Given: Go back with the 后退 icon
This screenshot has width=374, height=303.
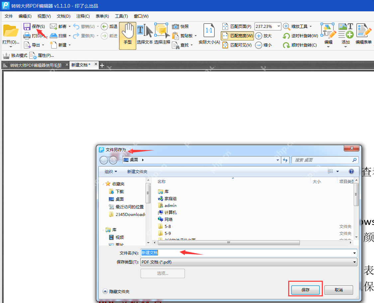Looking at the screenshot, I should click(104, 27).
